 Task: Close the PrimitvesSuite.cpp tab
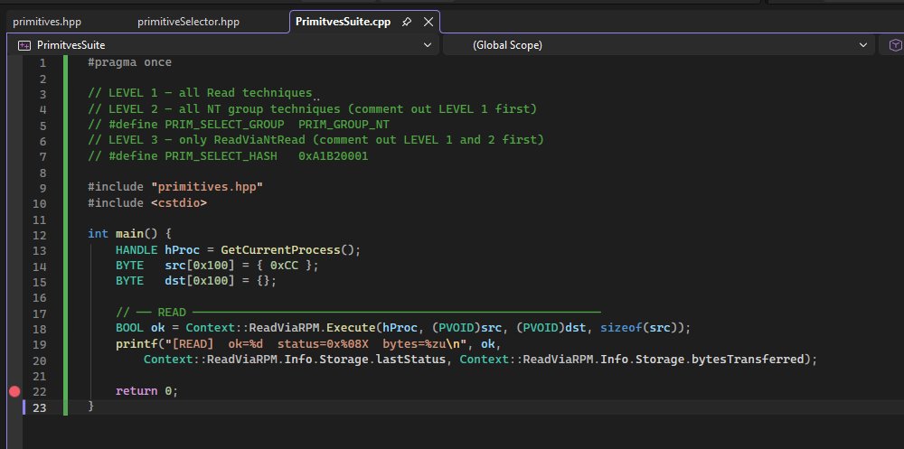point(428,22)
